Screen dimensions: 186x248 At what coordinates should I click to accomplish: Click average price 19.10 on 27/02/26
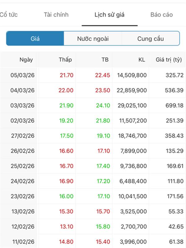103,136
